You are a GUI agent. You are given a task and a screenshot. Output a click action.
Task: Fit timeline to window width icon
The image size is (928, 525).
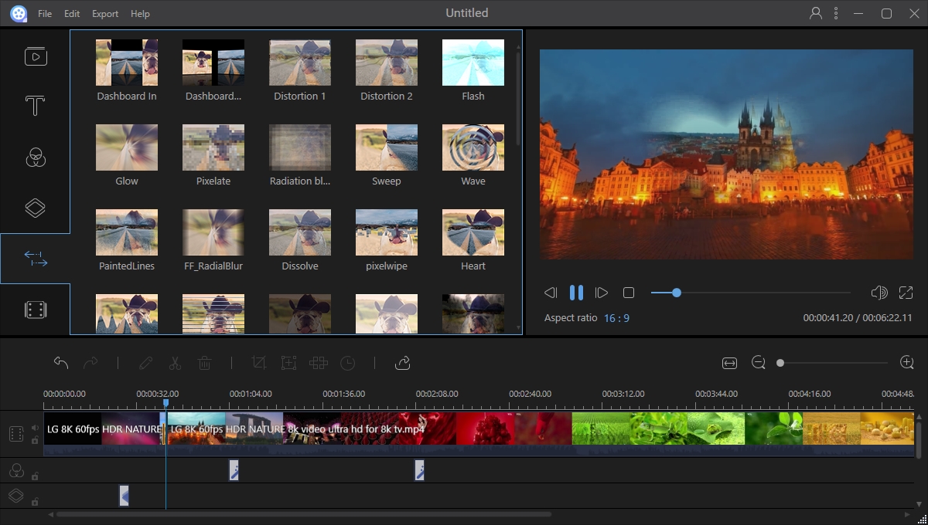[x=728, y=363]
